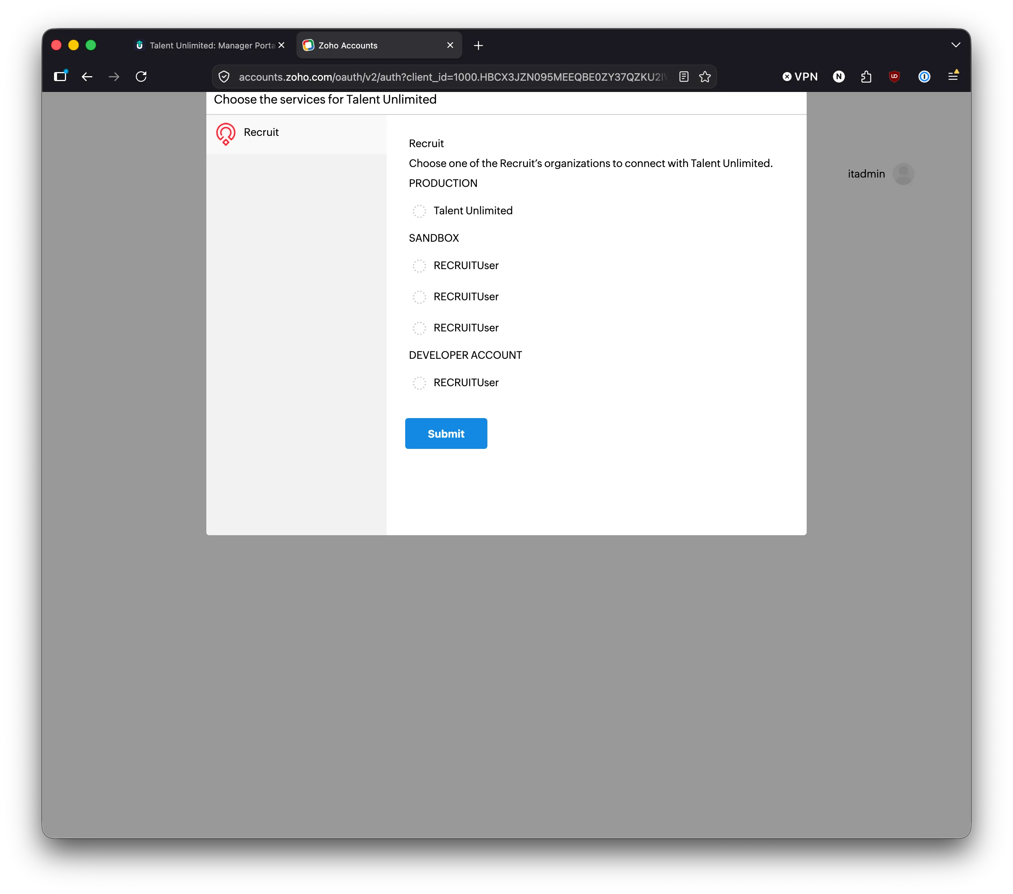Close the Talent Unlimited Manager Portal tab
The image size is (1013, 894).
point(281,45)
